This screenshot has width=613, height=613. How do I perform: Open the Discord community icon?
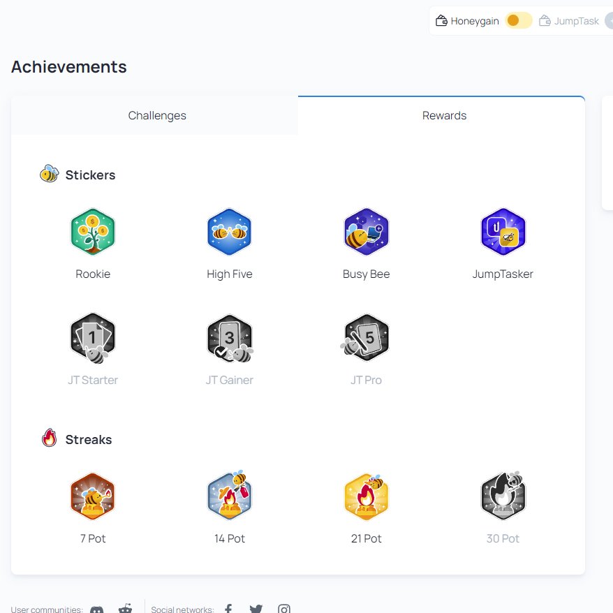pos(96,609)
